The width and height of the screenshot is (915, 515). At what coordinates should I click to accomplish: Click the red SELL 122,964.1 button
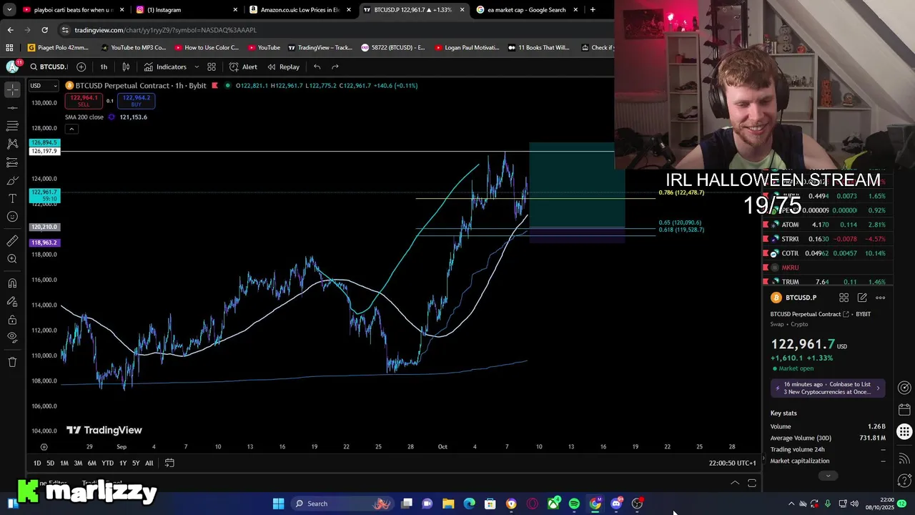pos(84,101)
